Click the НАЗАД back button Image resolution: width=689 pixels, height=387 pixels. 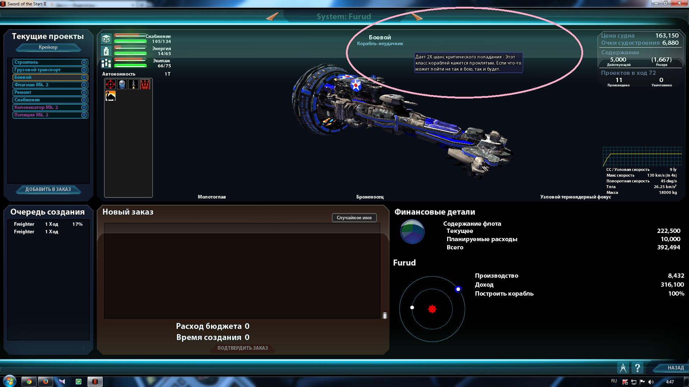pos(671,368)
